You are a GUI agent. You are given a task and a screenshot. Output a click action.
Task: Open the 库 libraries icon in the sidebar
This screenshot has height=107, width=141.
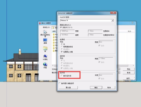pyautogui.click(x=45, y=49)
